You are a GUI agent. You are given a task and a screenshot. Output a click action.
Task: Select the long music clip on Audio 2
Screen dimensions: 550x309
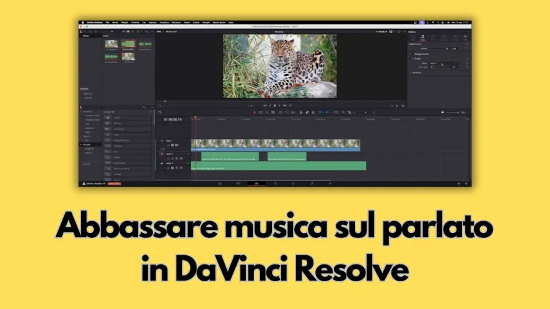(279, 166)
